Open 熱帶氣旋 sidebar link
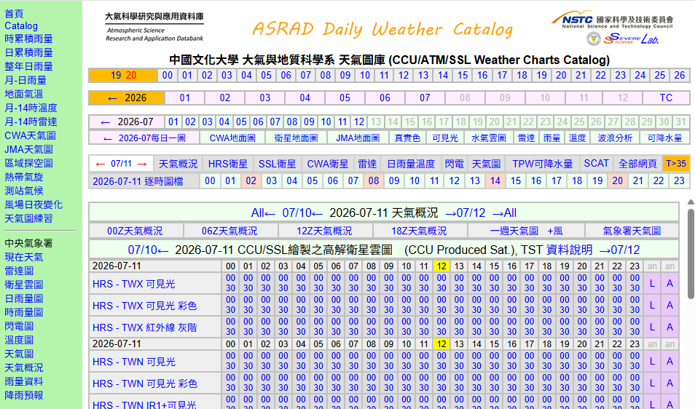The width and height of the screenshot is (695, 409). point(23,177)
